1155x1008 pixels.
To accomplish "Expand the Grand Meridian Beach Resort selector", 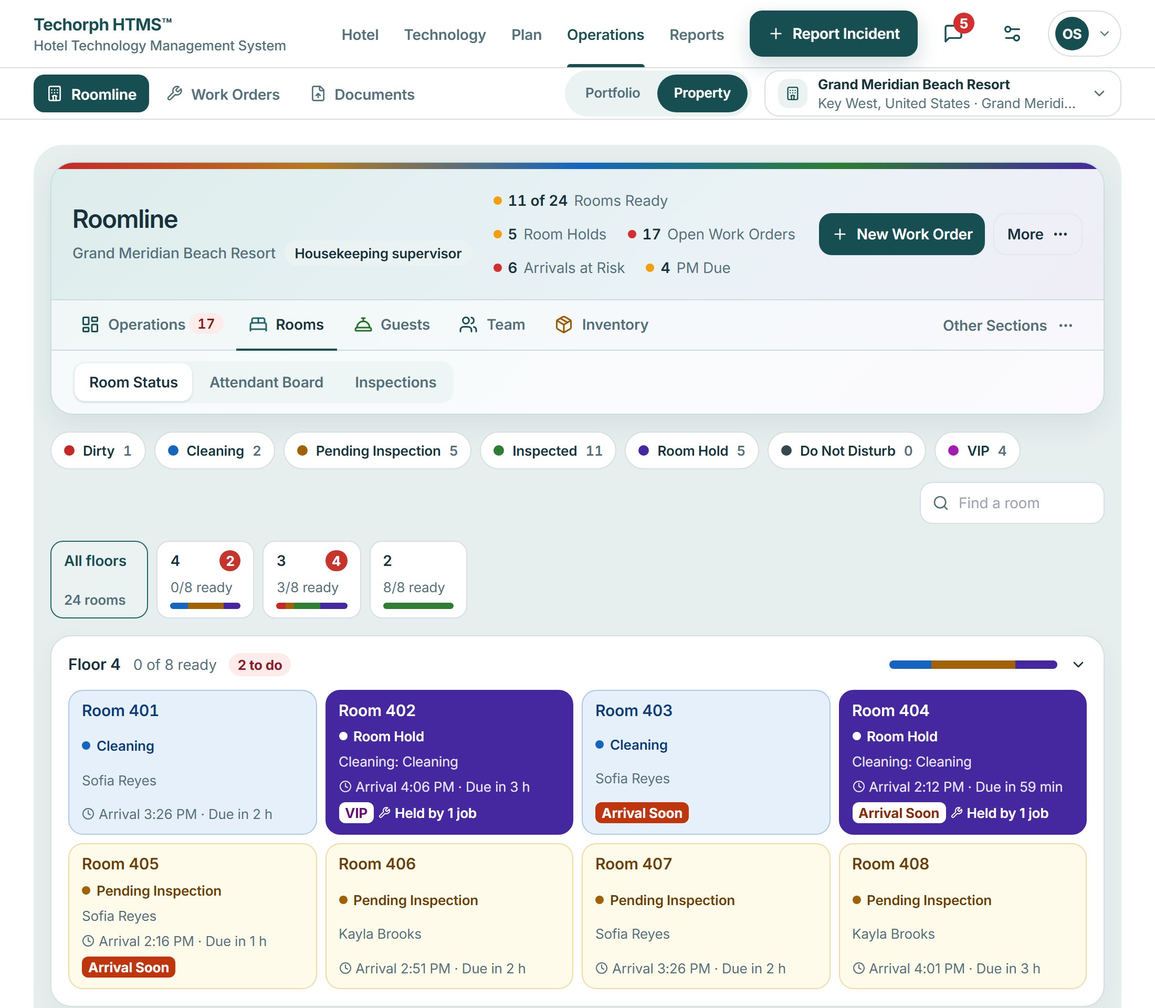I will [x=942, y=93].
